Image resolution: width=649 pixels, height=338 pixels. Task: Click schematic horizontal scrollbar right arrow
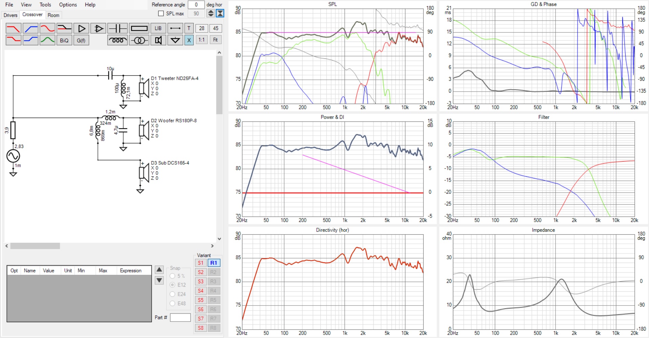212,246
